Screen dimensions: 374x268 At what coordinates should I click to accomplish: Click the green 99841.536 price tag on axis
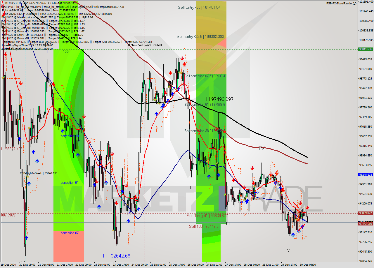coord(366,49)
